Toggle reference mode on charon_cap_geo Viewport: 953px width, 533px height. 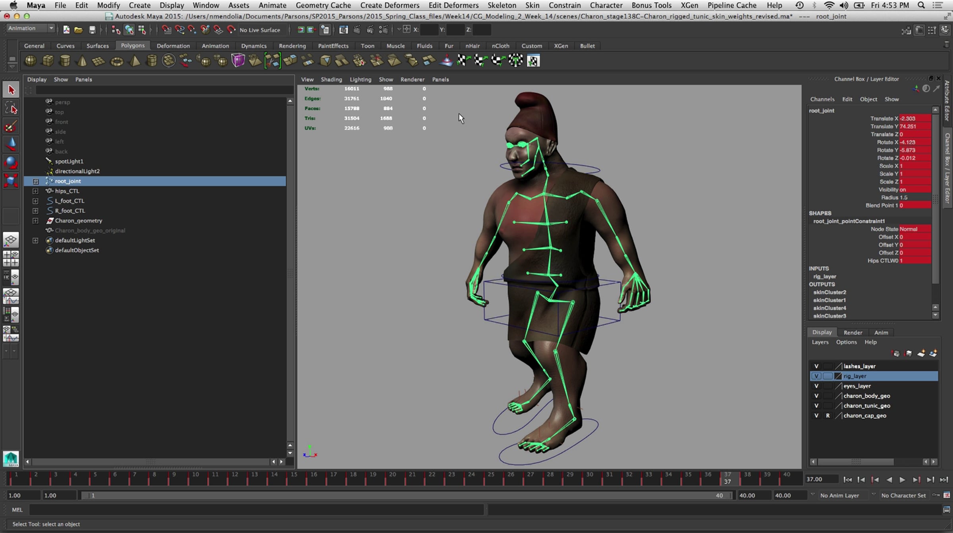(x=828, y=416)
